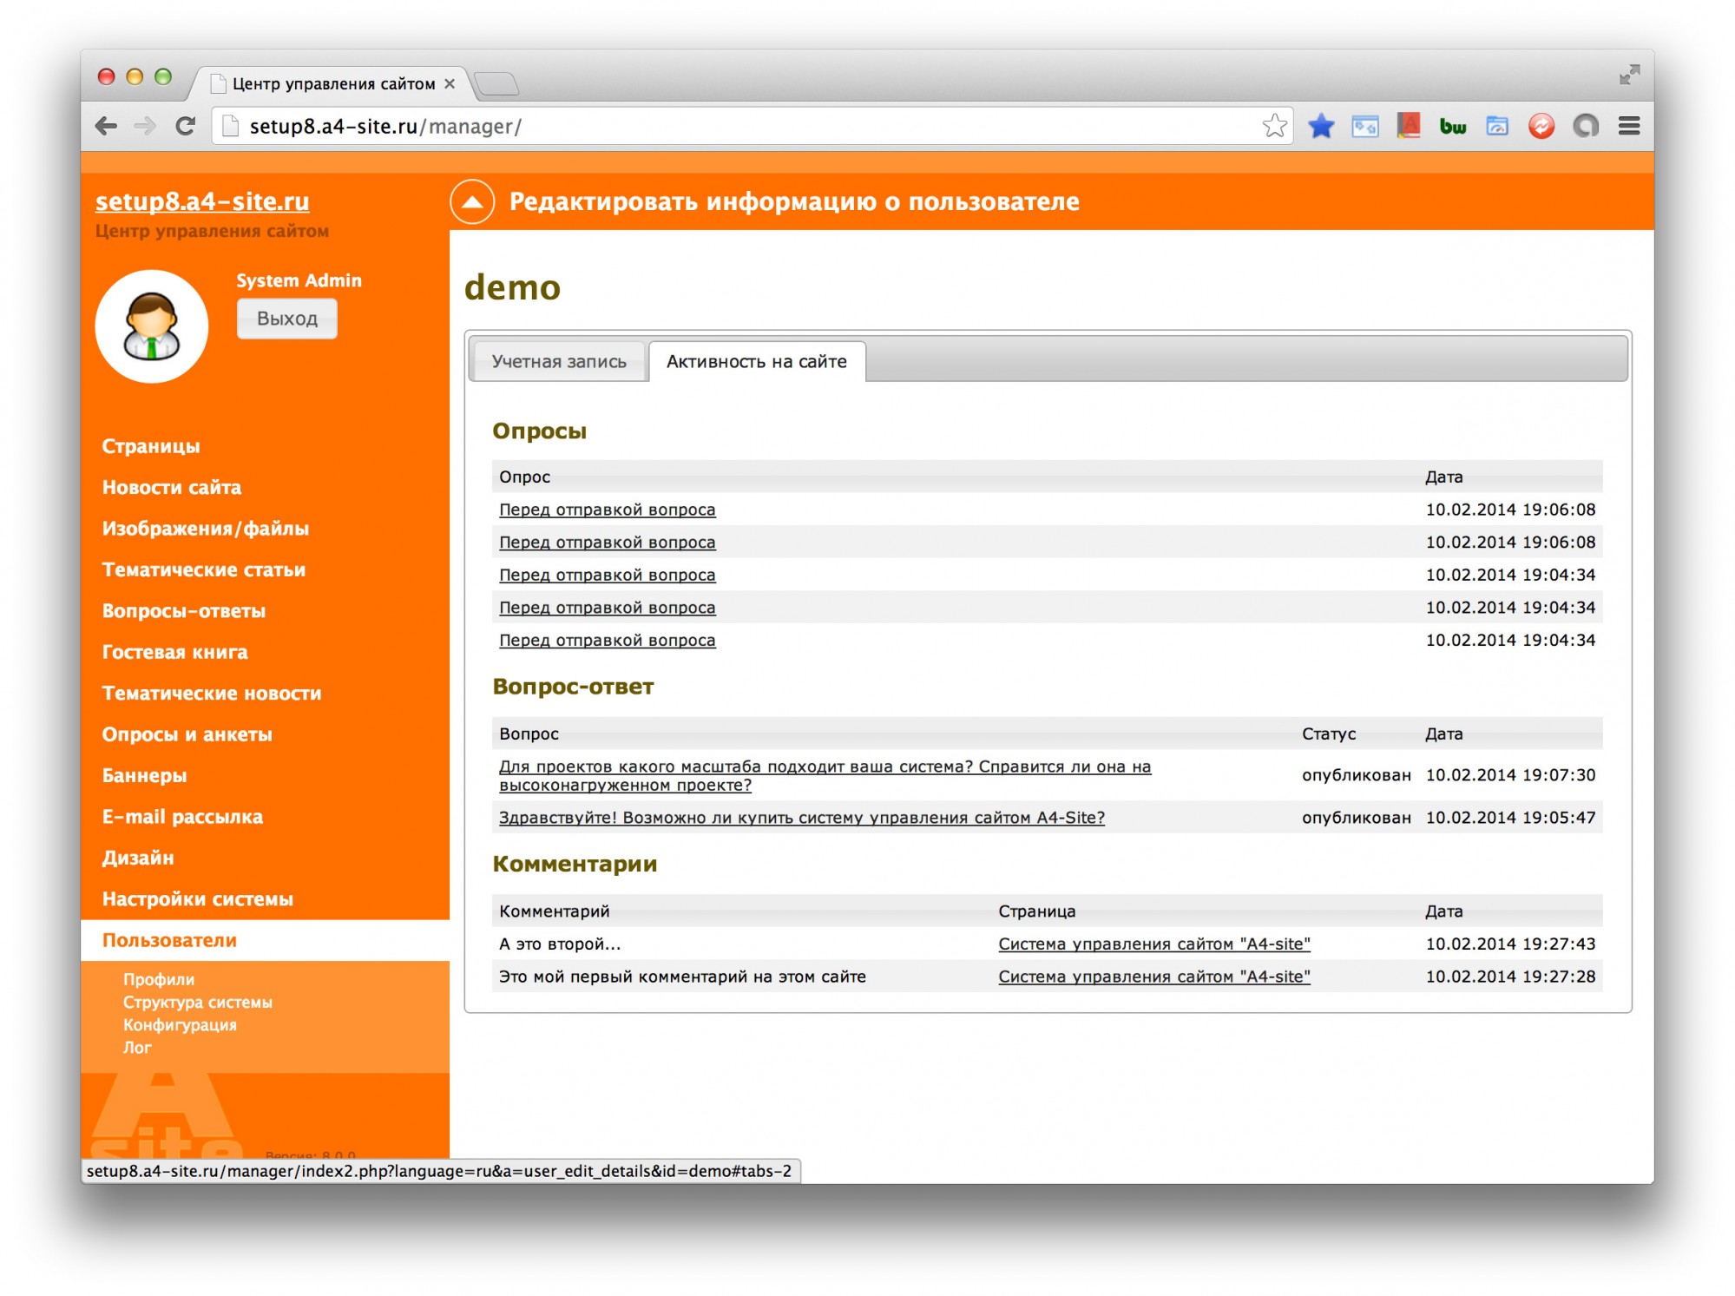1735x1296 pixels.
Task: Click the blue star extension icon
Action: pyautogui.click(x=1320, y=126)
